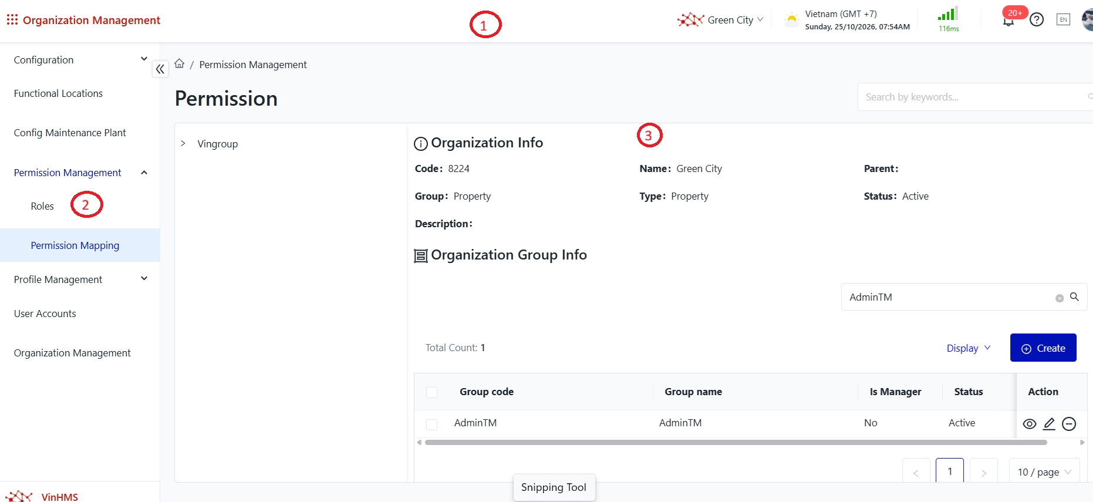Open Functional Locations menu item
The height and width of the screenshot is (502, 1093).
(58, 93)
